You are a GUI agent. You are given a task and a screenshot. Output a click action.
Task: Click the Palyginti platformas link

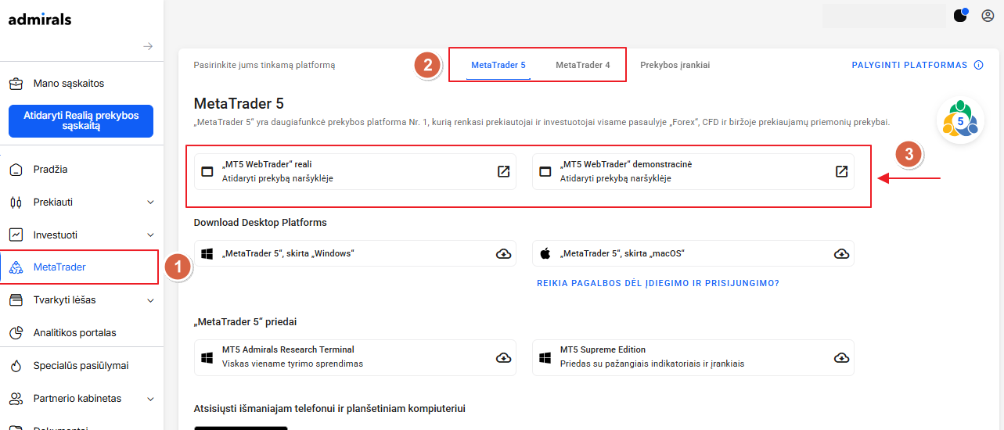909,66
